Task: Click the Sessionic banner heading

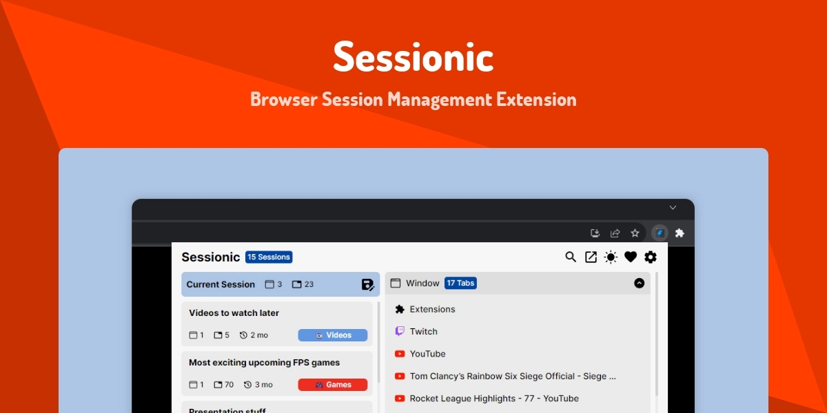Action: point(413,56)
